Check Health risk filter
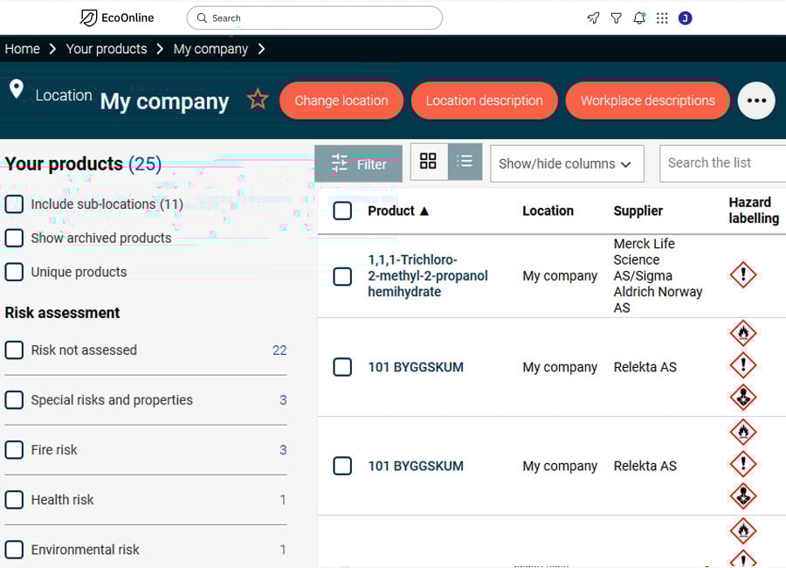The width and height of the screenshot is (786, 568). pyautogui.click(x=14, y=500)
